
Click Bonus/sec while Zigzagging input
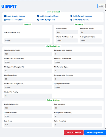[x=78, y=79]
